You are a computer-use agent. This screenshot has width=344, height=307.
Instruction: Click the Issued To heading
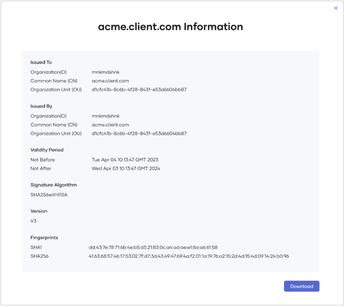(41, 62)
